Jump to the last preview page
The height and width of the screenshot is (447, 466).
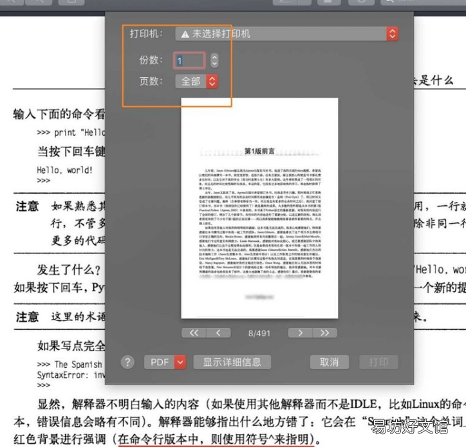coord(325,333)
